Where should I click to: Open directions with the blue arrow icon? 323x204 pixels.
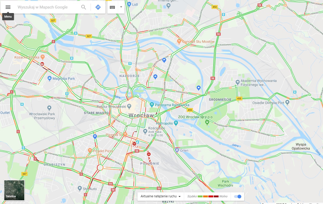click(x=98, y=7)
